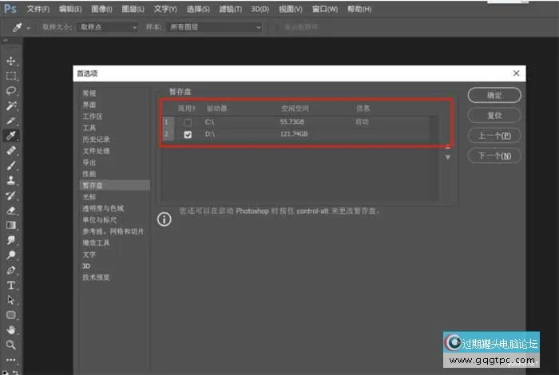
Task: Select the Eraser tool
Action: tap(11, 211)
